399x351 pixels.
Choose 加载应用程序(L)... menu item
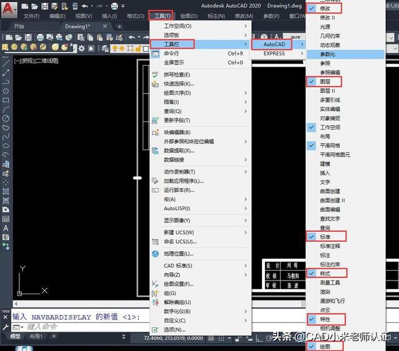tap(201, 181)
